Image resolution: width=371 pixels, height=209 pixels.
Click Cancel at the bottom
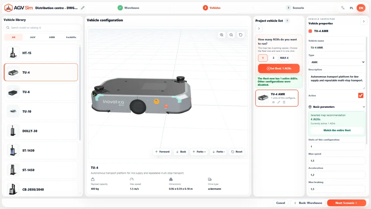click(281, 203)
